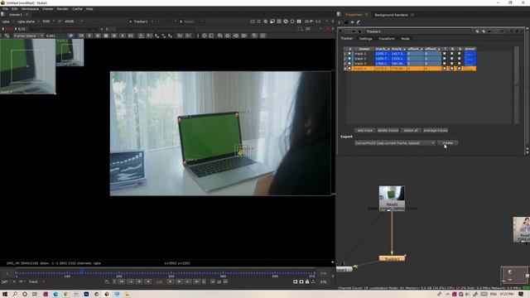Open the Cache menu
The image size is (530, 298).
pos(77,9)
